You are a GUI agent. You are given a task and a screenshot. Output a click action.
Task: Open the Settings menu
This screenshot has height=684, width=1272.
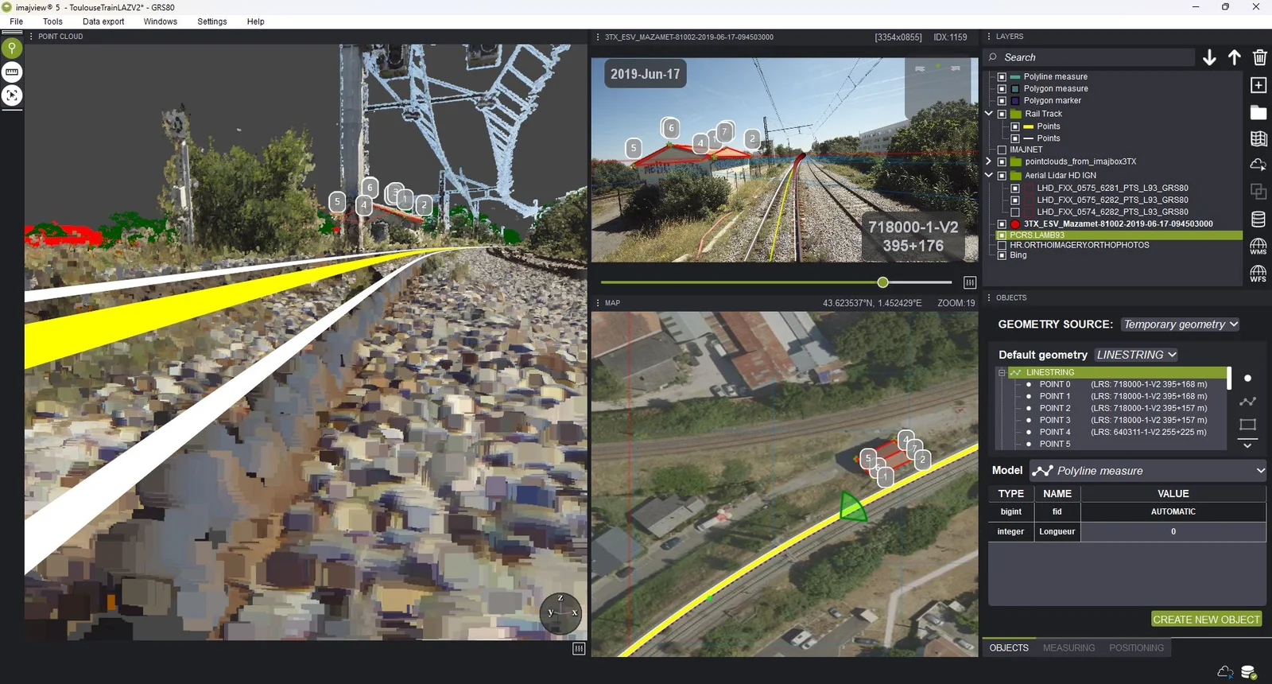[x=212, y=21]
